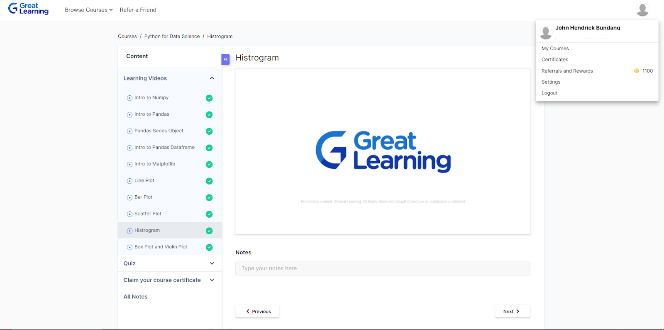Click green completion check for Intro to Matplotlib
The height and width of the screenshot is (330, 664).
pos(209,165)
